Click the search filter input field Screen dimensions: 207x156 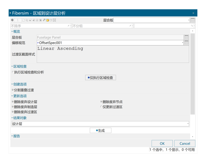coord(162,26)
